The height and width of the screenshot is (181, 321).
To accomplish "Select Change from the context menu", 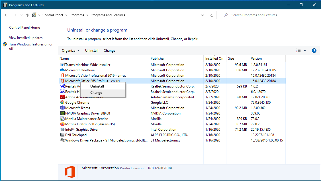I will [96, 92].
